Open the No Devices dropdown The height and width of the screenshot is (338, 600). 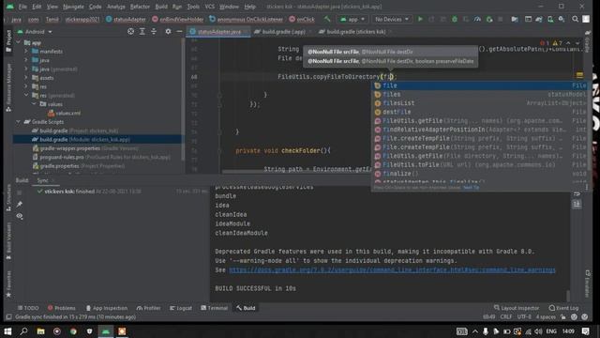(x=392, y=19)
